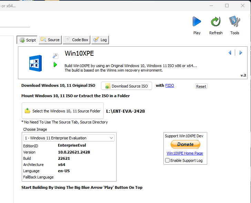251x203 pixels.
Task: Click the FallBack Language label
Action: coord(38,177)
